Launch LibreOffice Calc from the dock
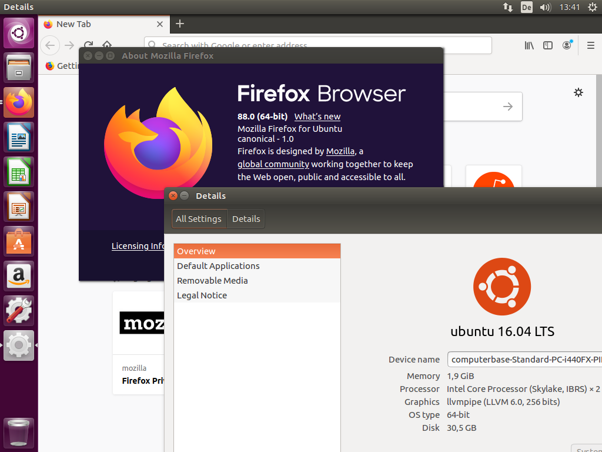The height and width of the screenshot is (452, 602). coord(19,172)
